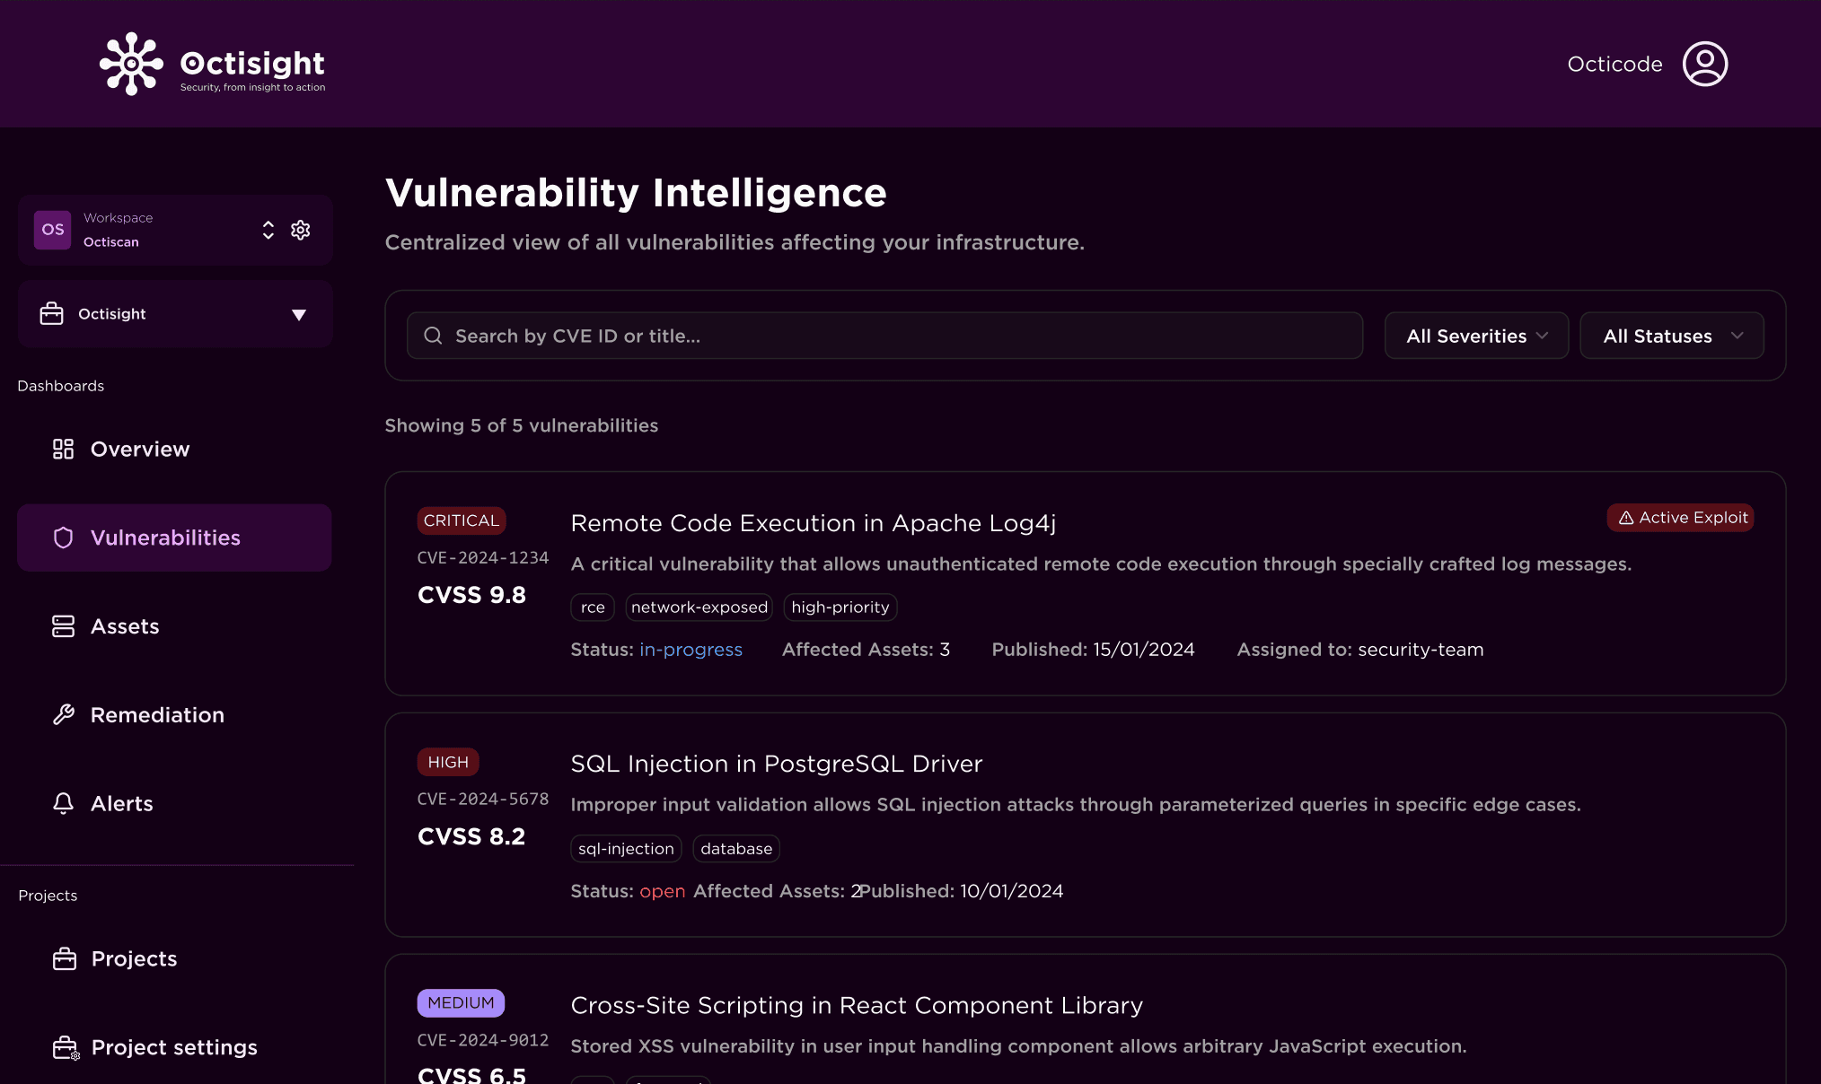Select the Alerts menu item
The height and width of the screenshot is (1084, 1821).
pyautogui.click(x=122, y=803)
